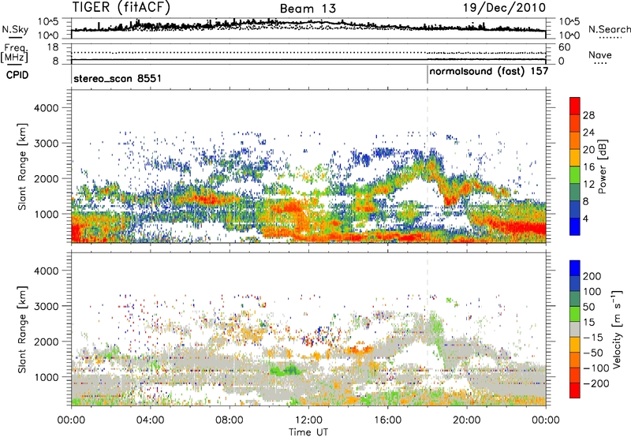Image resolution: width=631 pixels, height=437 pixels.
Task: Click the '-200' tick on the Velocity scale
Action: pos(596,383)
